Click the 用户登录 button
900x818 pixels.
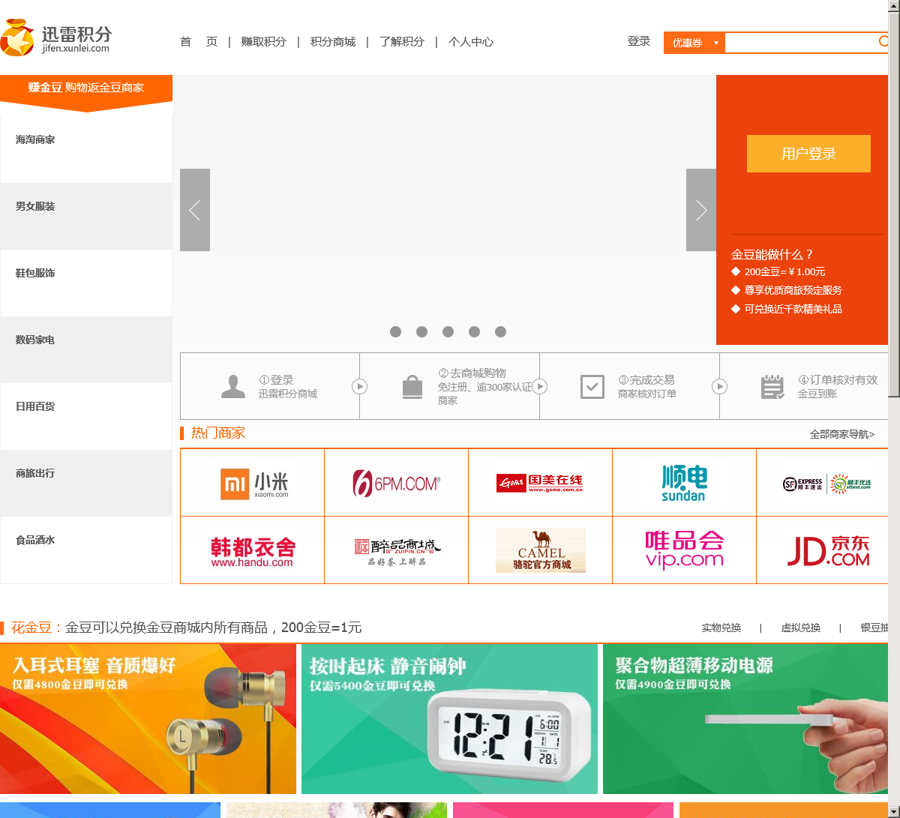808,154
